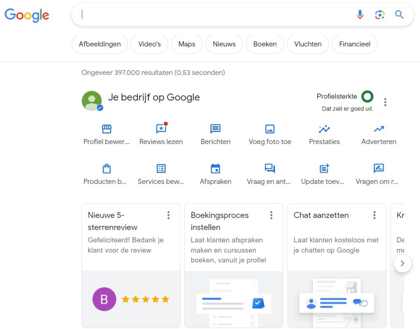This screenshot has width=420, height=329.
Task: Open the Boekingsproces instellen card
Action: click(x=233, y=265)
